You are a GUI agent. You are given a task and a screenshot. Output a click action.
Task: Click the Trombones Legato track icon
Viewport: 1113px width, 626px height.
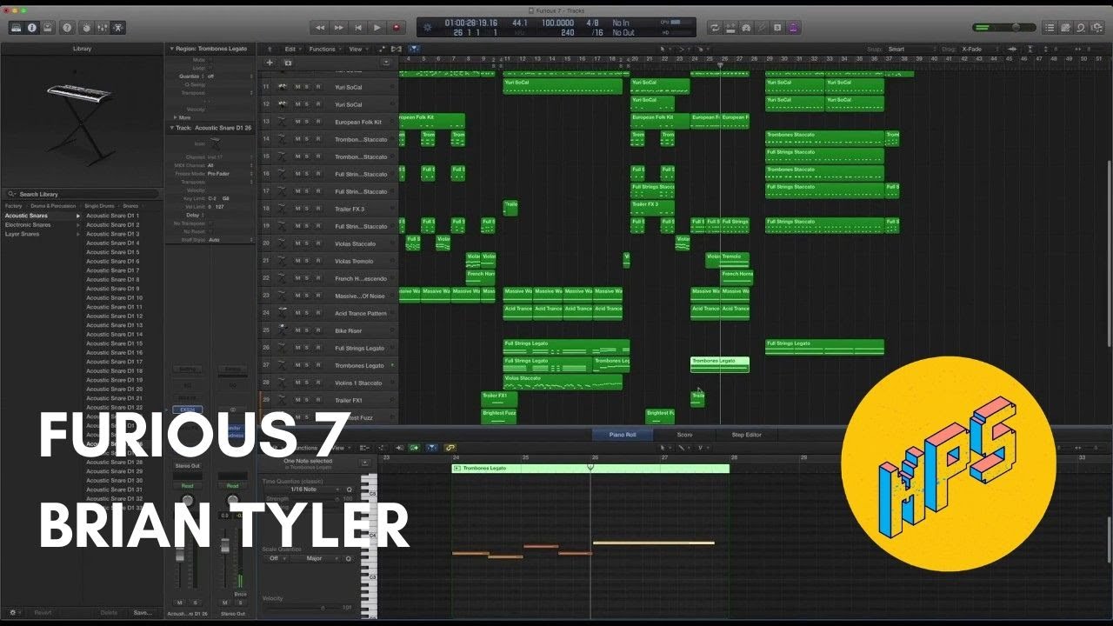tap(282, 365)
